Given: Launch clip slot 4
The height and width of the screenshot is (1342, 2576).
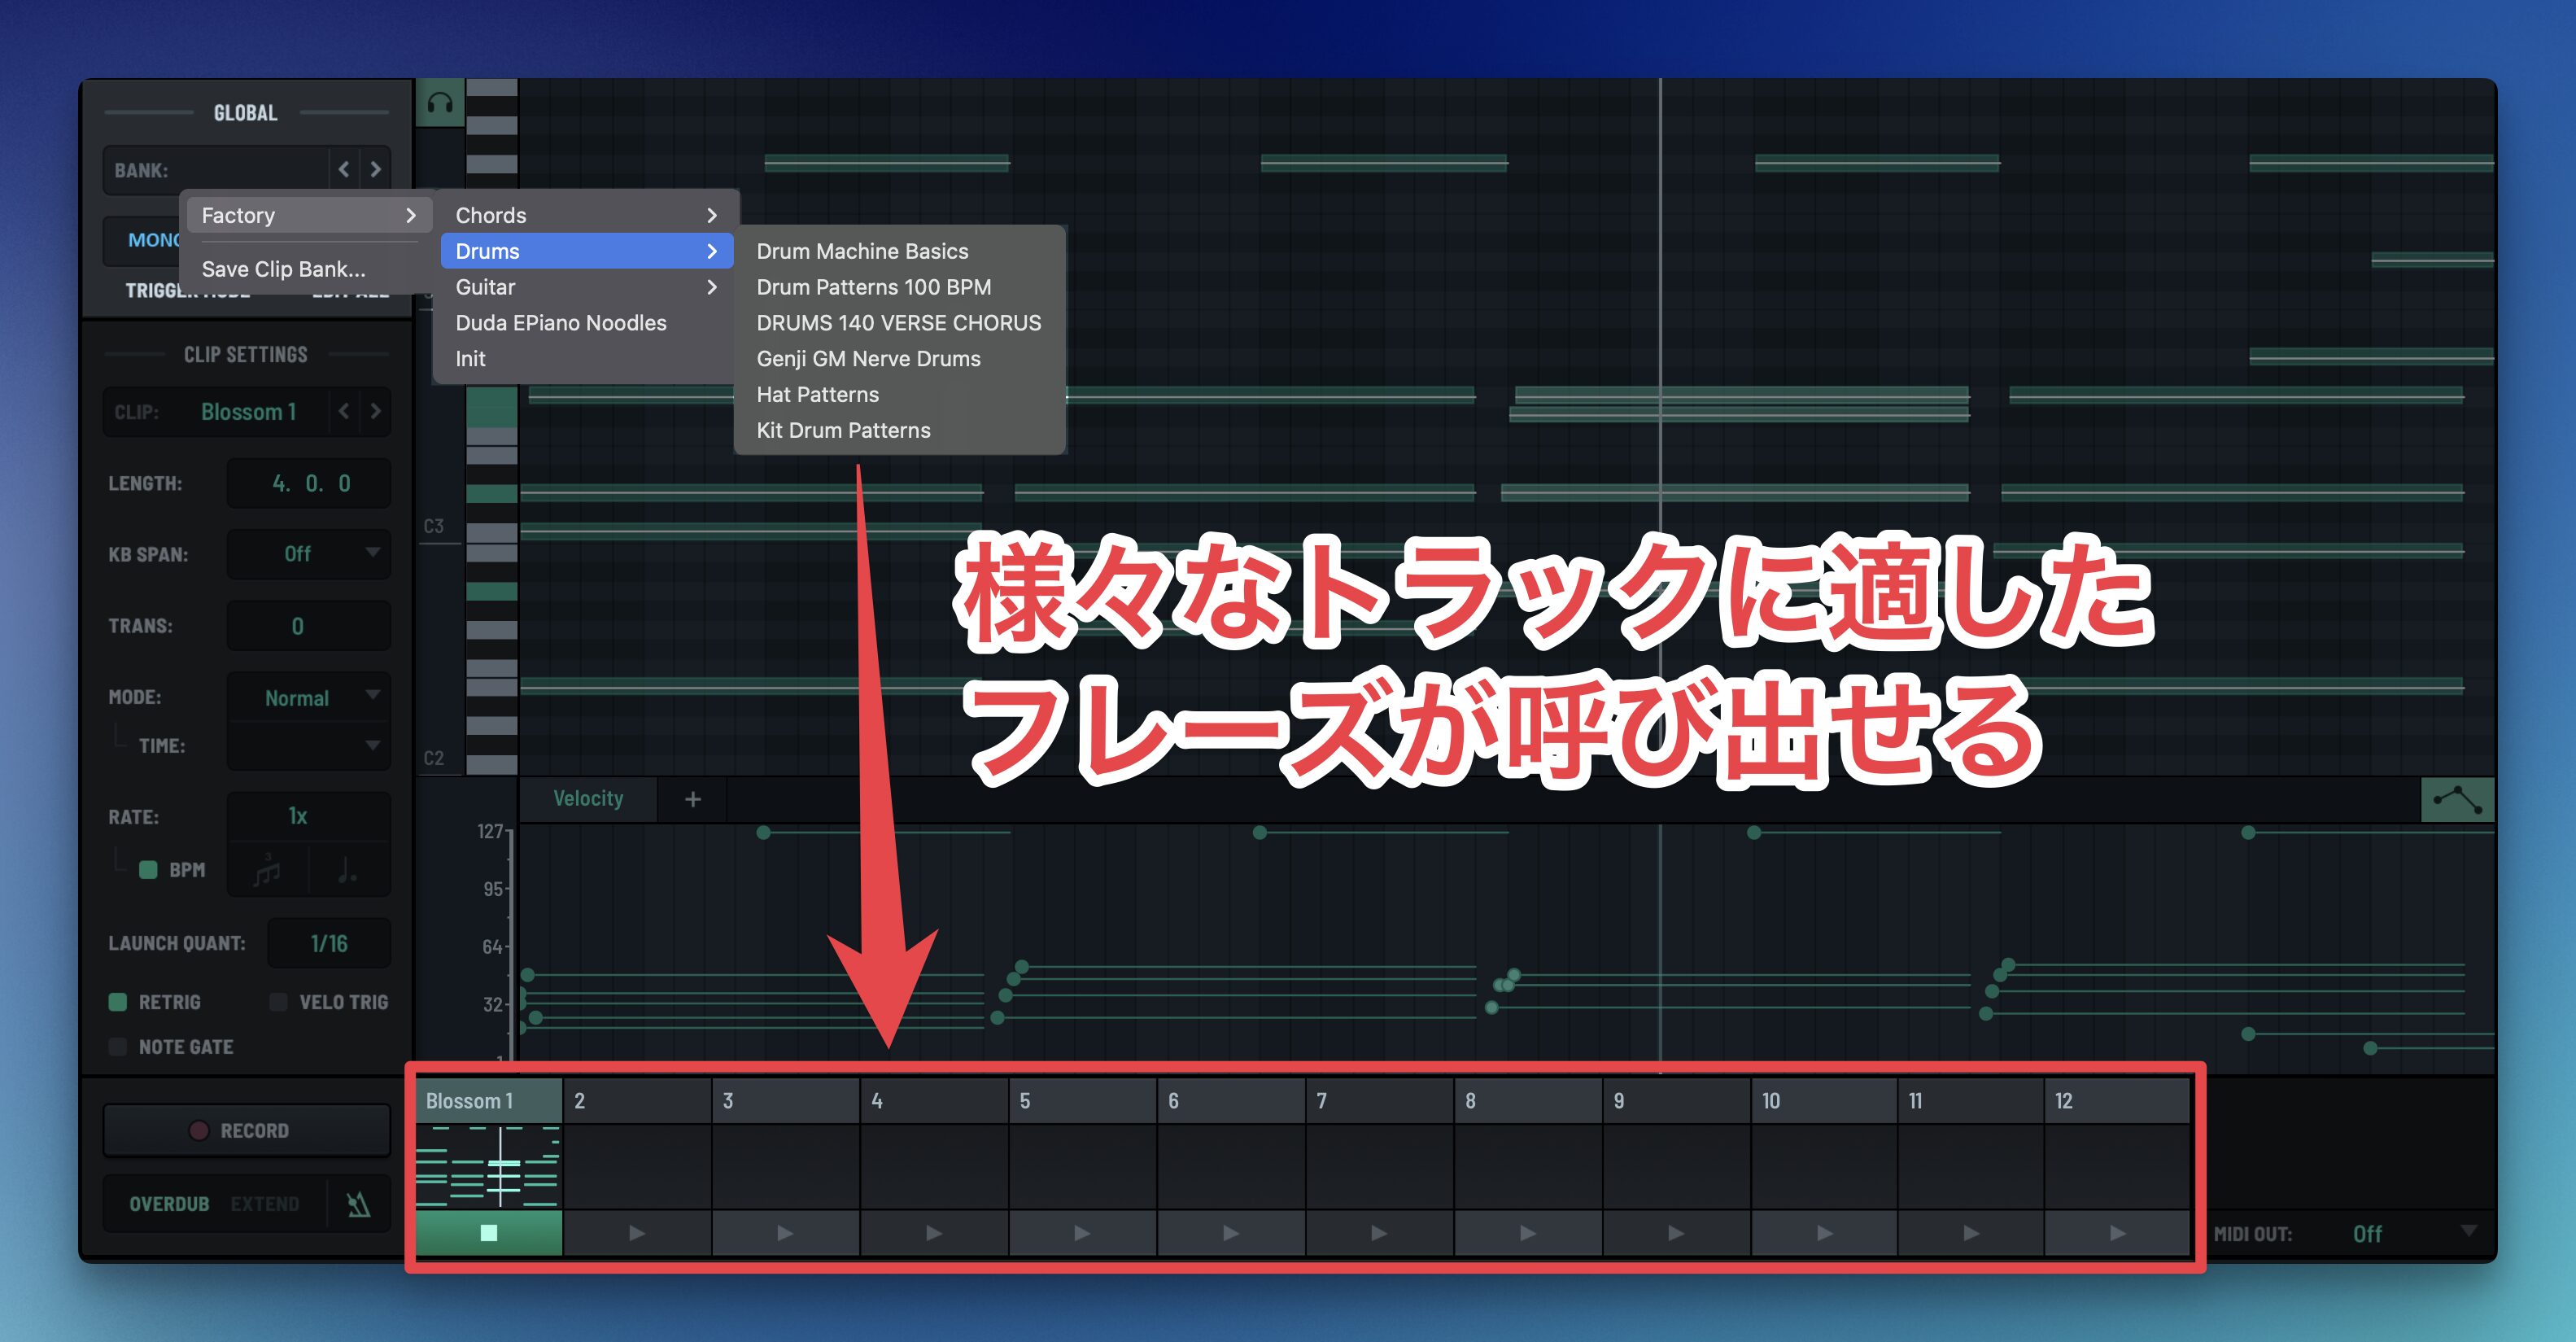Looking at the screenshot, I should pos(934,1232).
